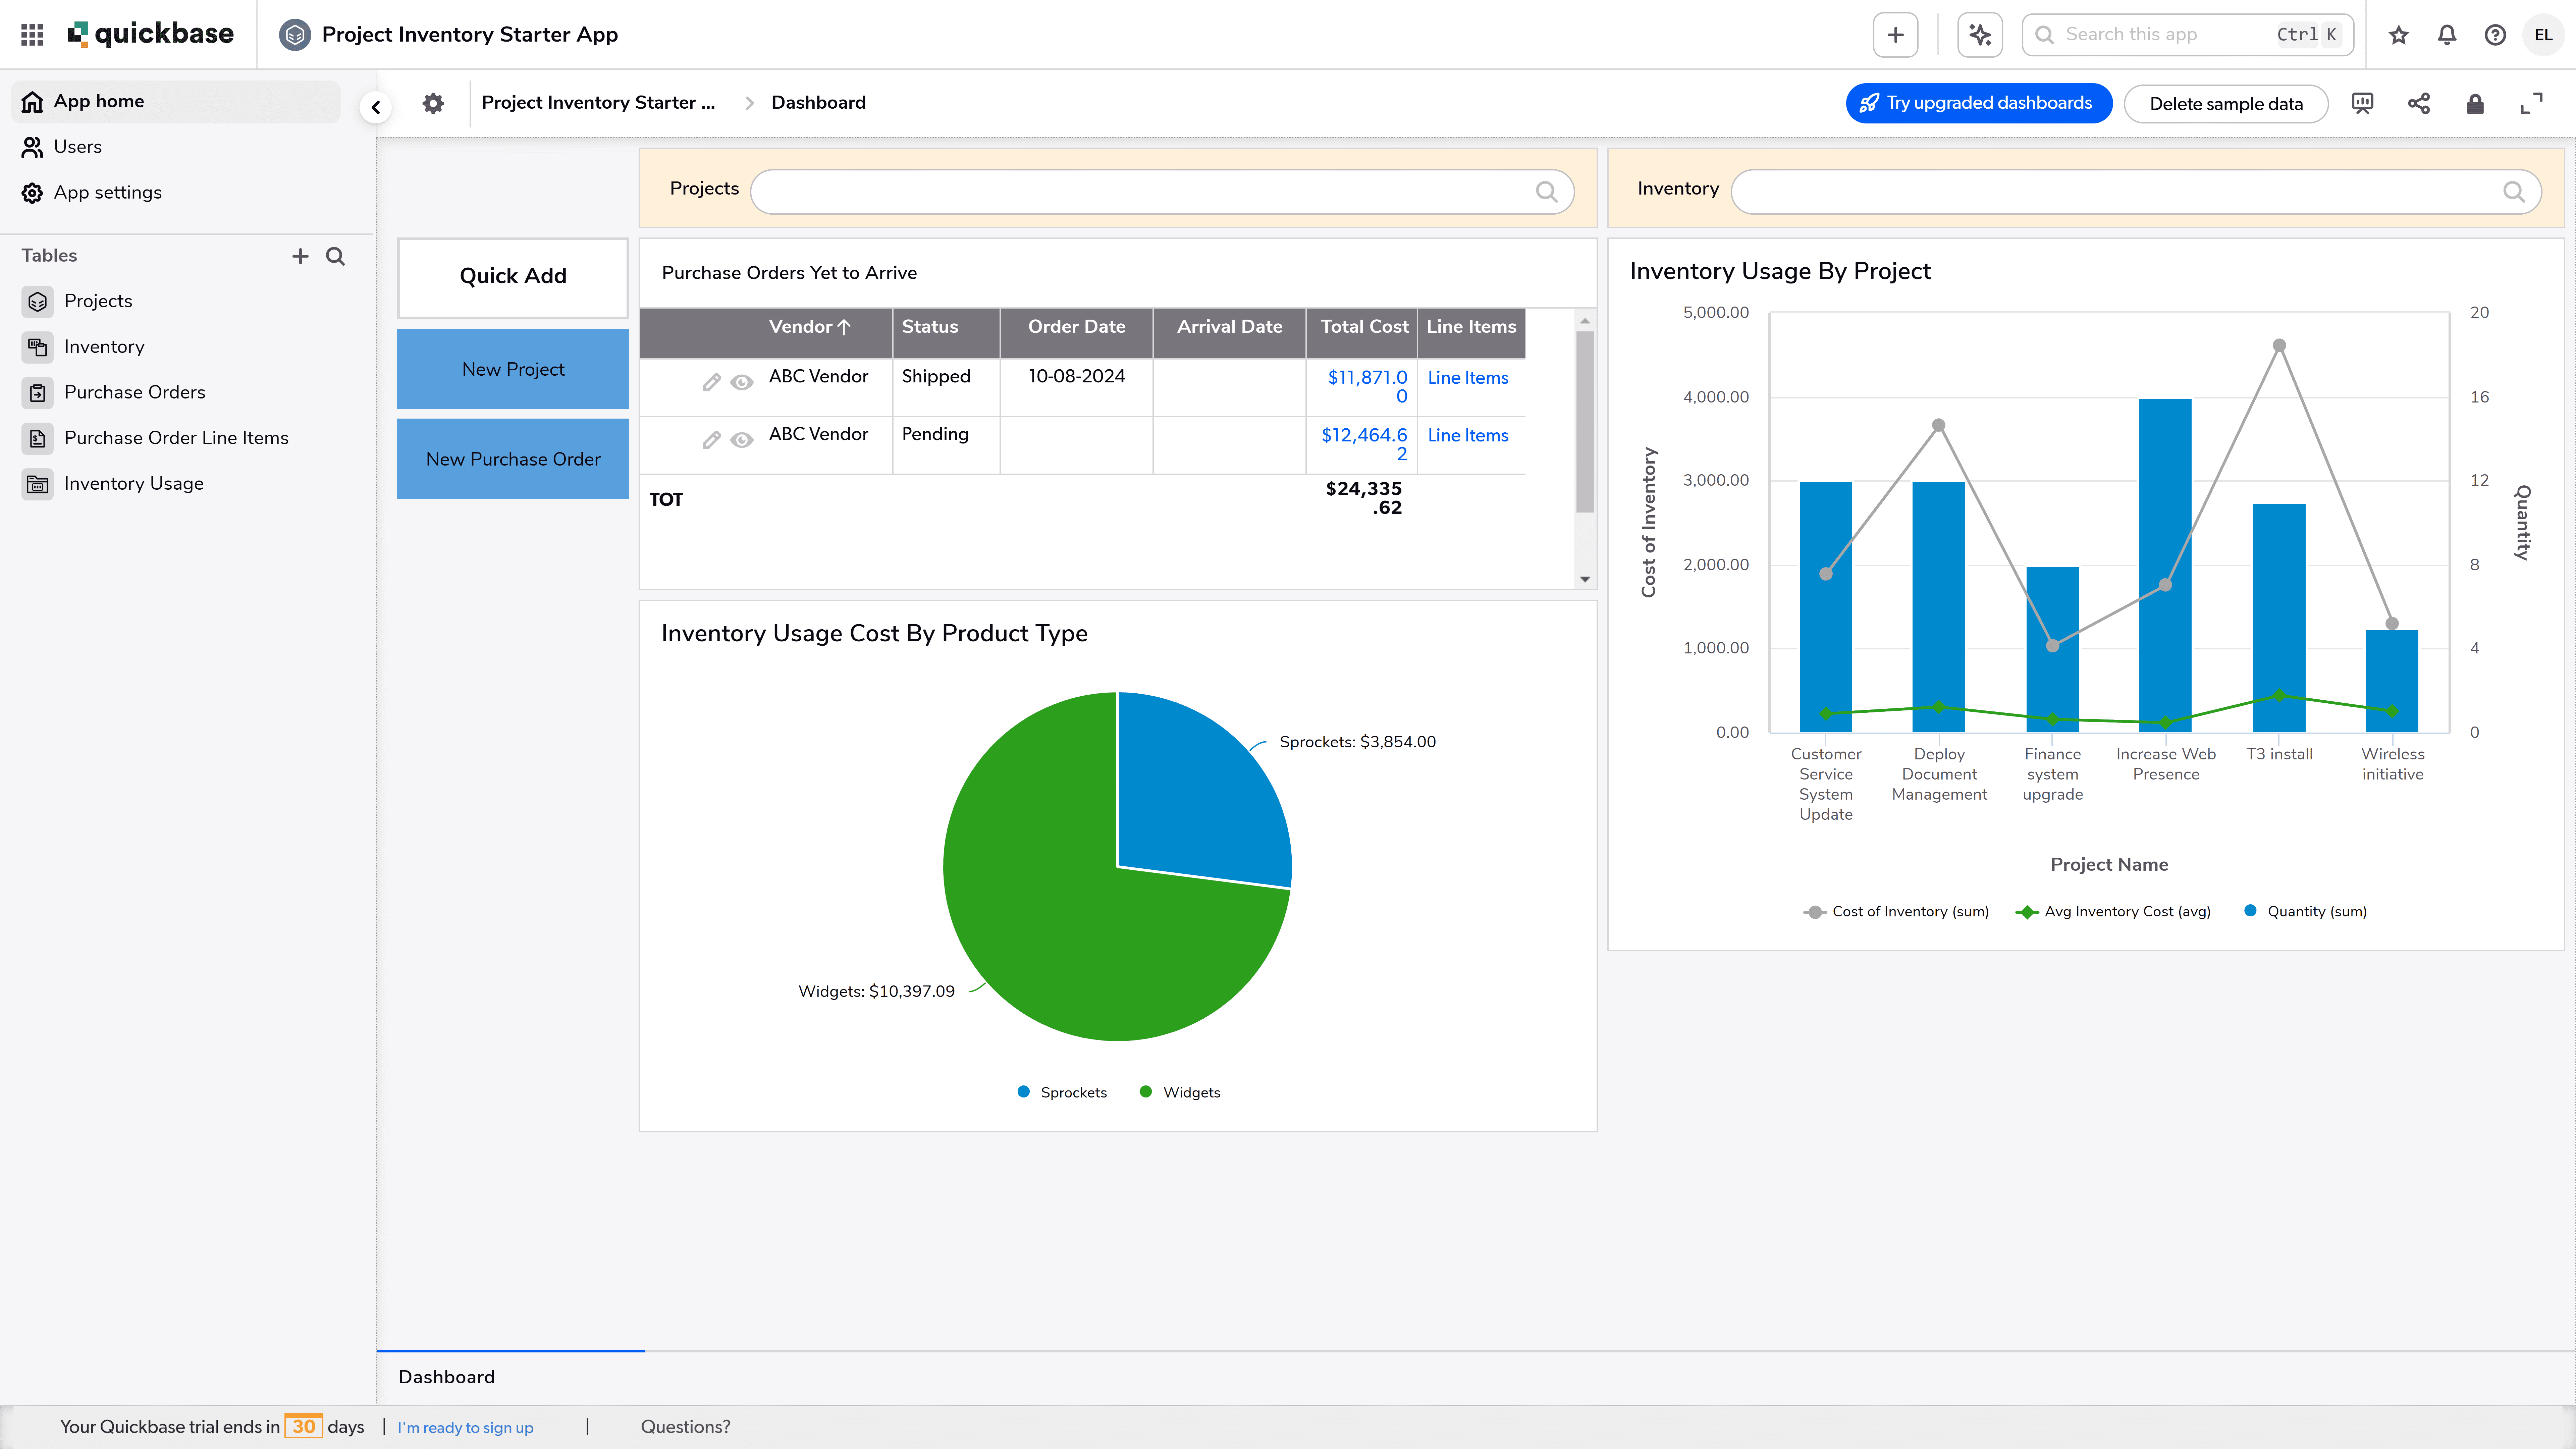Open the share icon in dashboard toolbar
The width and height of the screenshot is (2576, 1449).
click(2418, 103)
